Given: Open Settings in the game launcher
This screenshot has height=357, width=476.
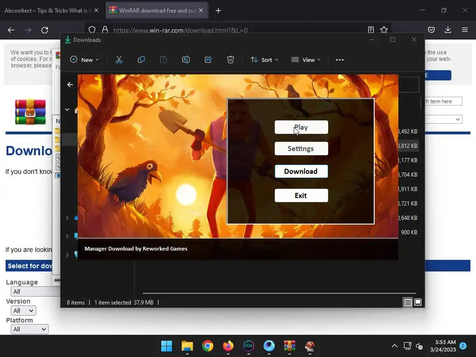Looking at the screenshot, I should click(301, 148).
